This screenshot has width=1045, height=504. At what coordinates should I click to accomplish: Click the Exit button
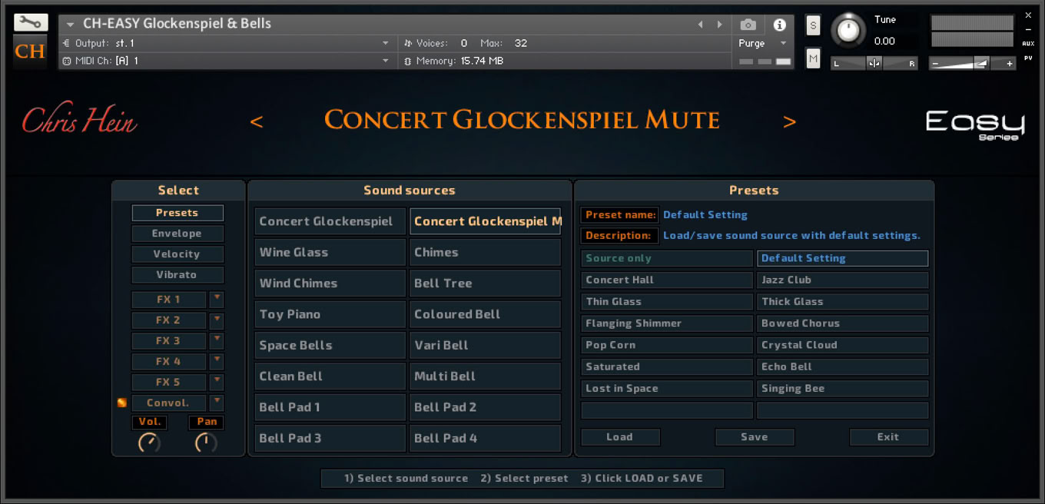point(888,437)
